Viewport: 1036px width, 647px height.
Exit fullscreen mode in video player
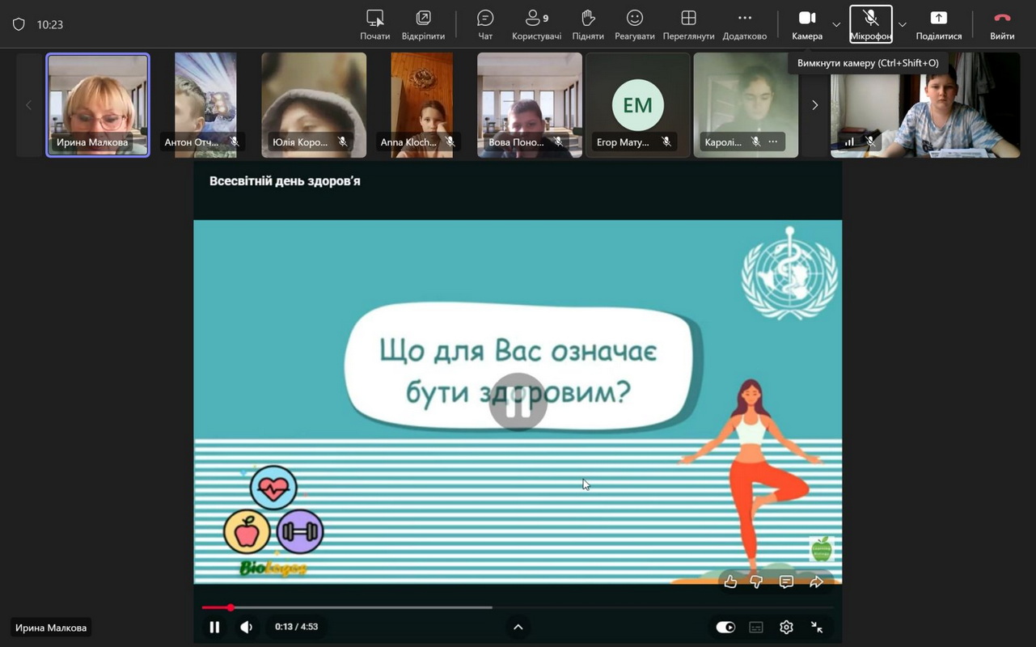click(817, 627)
